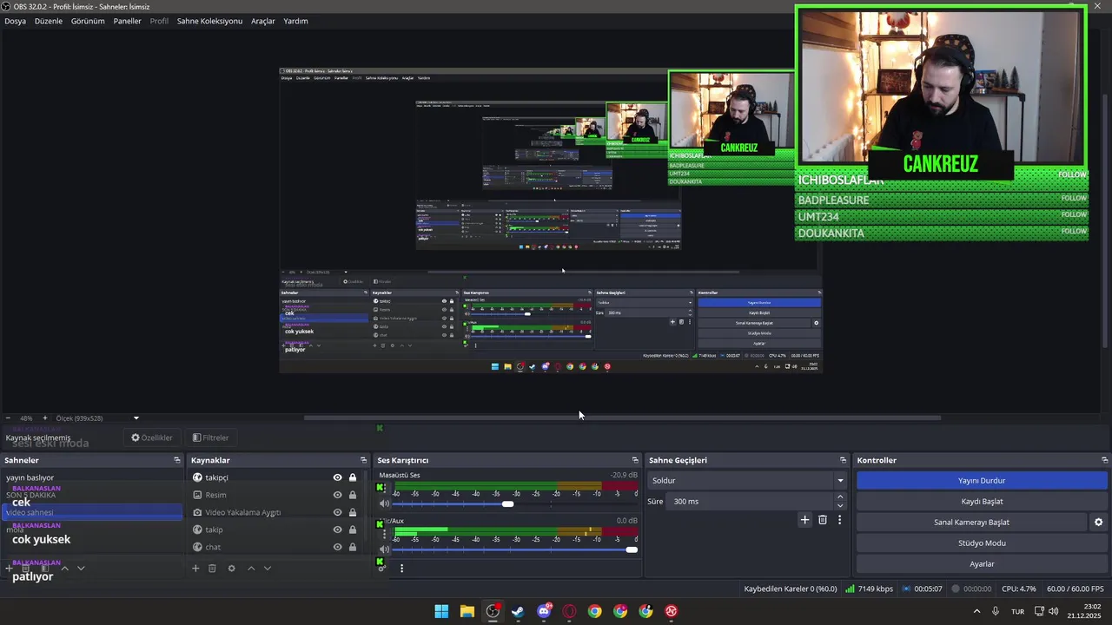Image resolution: width=1112 pixels, height=625 pixels.
Task: Undock the Sahneler panel
Action: [x=177, y=460]
